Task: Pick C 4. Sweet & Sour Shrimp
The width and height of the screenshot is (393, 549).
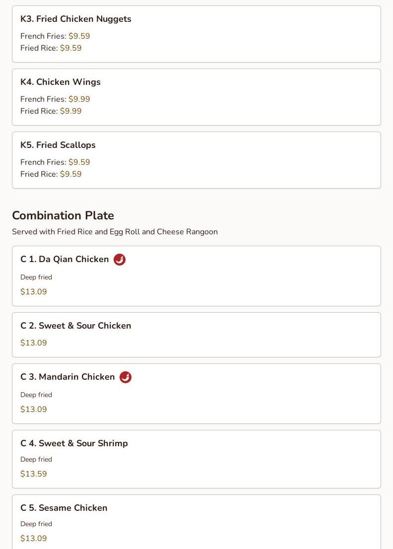Action: 74,443
